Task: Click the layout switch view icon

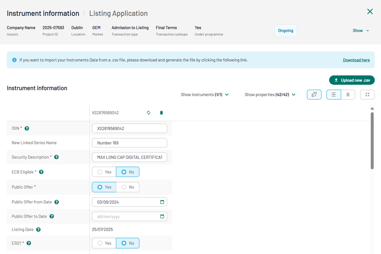Action: coord(314,95)
